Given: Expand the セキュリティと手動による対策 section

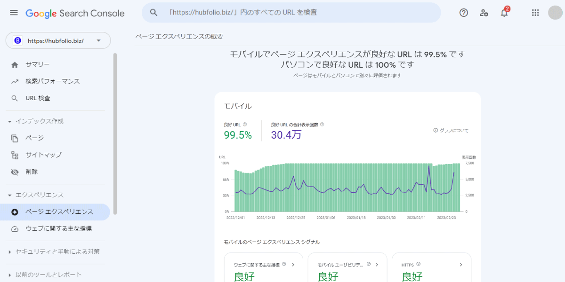Looking at the screenshot, I should click(10, 252).
